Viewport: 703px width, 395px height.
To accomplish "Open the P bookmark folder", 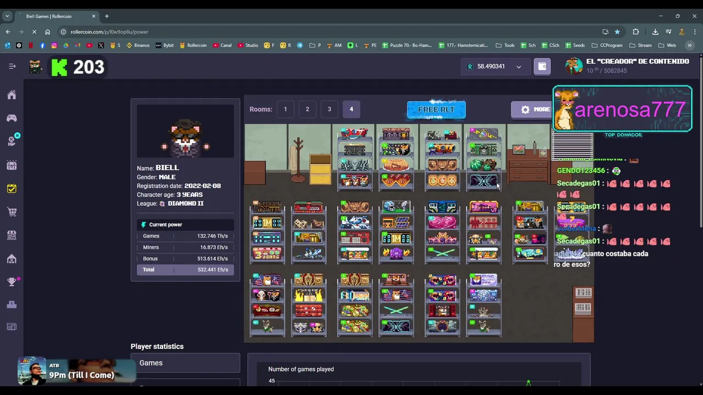I will click(315, 46).
